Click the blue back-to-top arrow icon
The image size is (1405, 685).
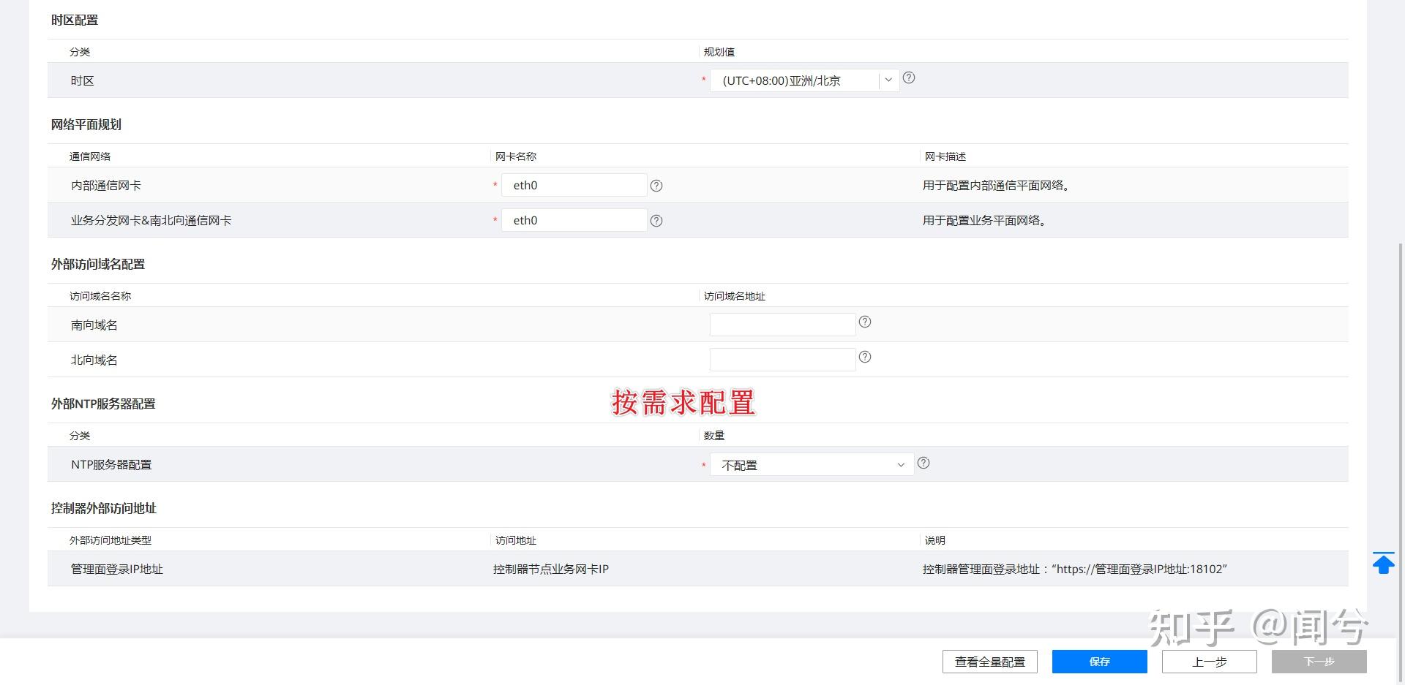(x=1383, y=564)
